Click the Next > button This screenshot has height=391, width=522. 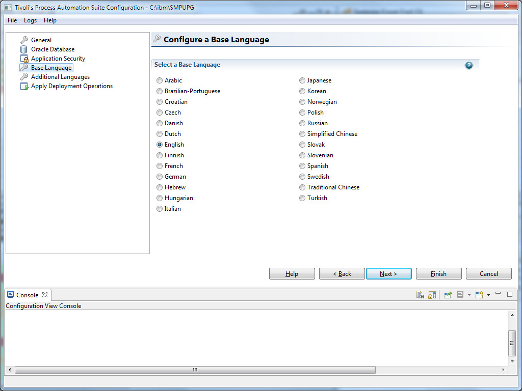point(389,273)
